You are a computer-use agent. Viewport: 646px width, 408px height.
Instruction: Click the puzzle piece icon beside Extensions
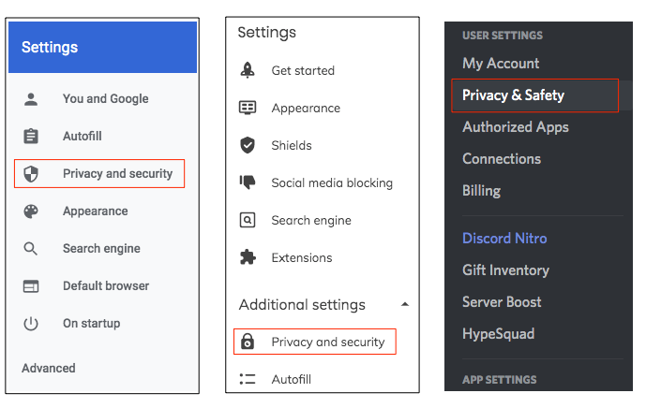[248, 257]
